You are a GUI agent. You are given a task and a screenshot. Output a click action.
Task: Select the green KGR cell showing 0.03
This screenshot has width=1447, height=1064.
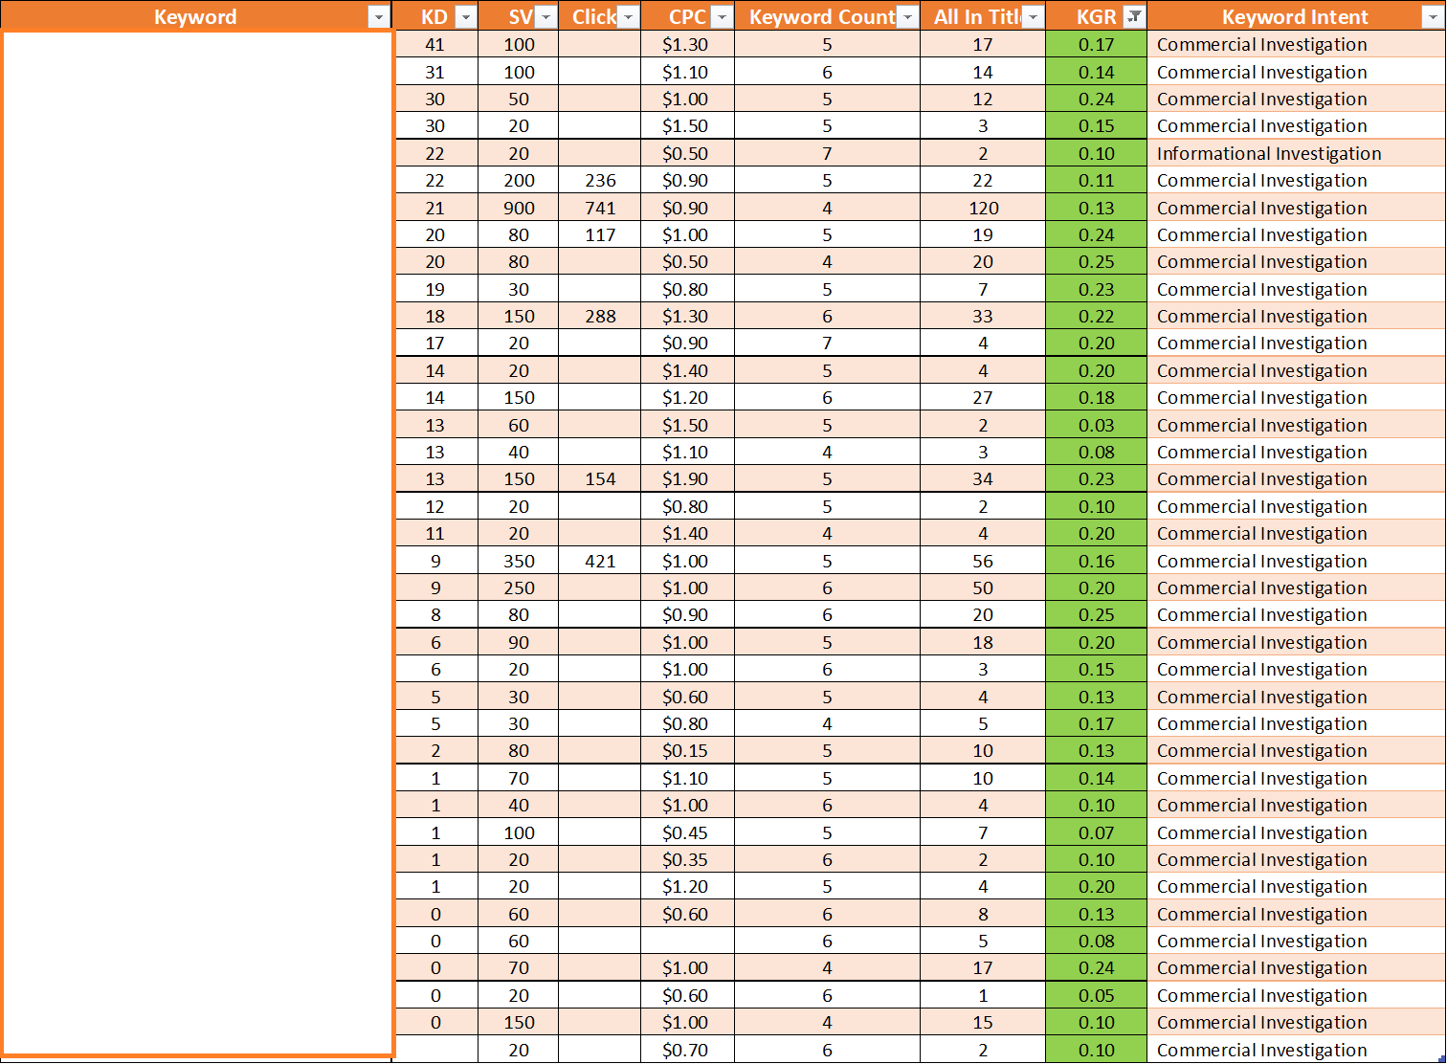click(x=1096, y=424)
